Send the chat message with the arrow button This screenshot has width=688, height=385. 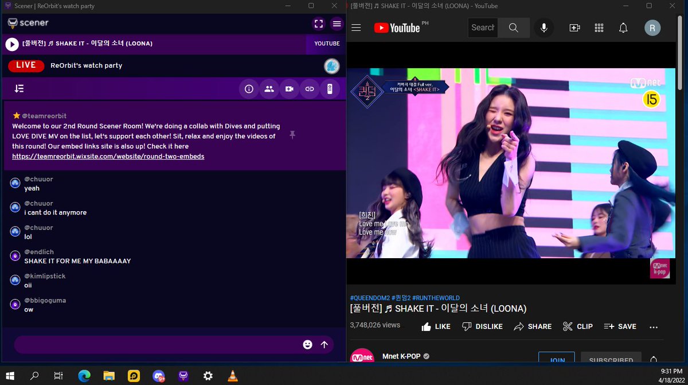tap(325, 344)
